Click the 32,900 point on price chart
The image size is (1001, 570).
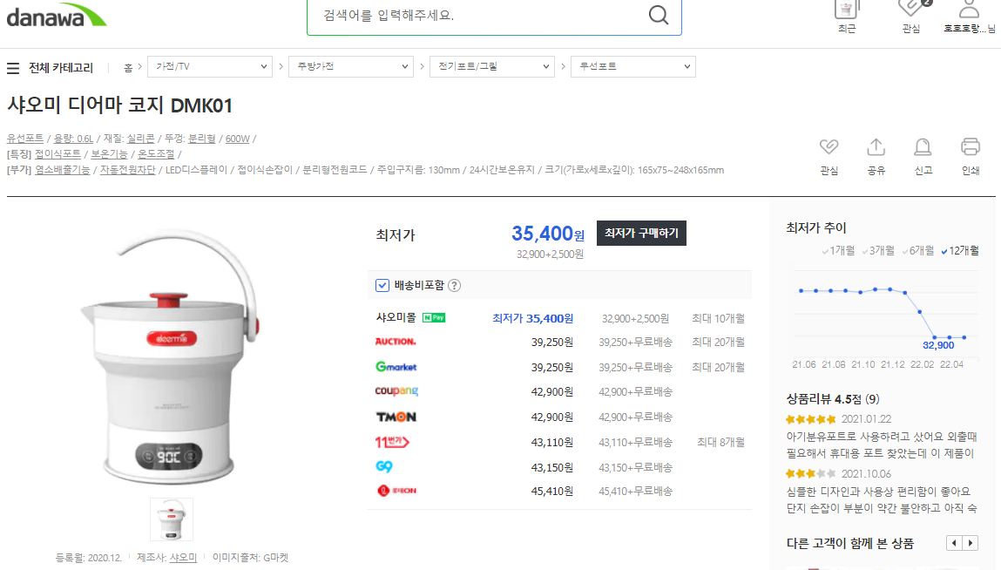coord(935,336)
